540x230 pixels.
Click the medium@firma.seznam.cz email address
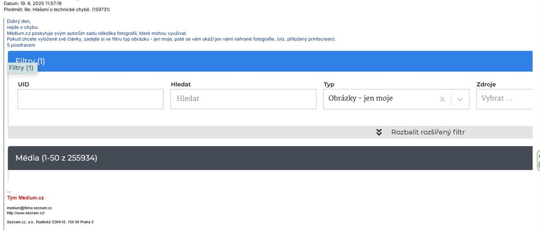coord(30,208)
